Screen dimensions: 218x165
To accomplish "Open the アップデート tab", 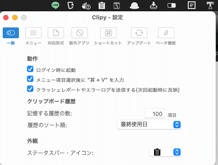I will click(139, 36).
